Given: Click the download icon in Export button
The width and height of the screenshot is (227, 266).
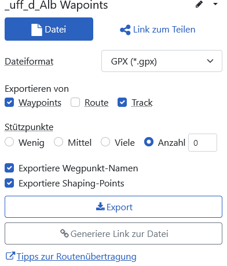Looking at the screenshot, I should pos(100,207).
